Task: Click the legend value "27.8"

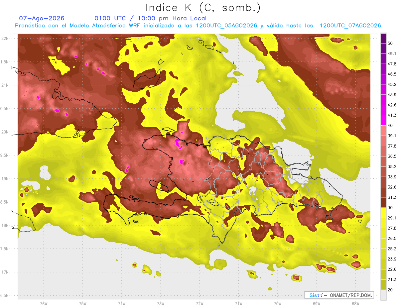Action: [x=392, y=228]
